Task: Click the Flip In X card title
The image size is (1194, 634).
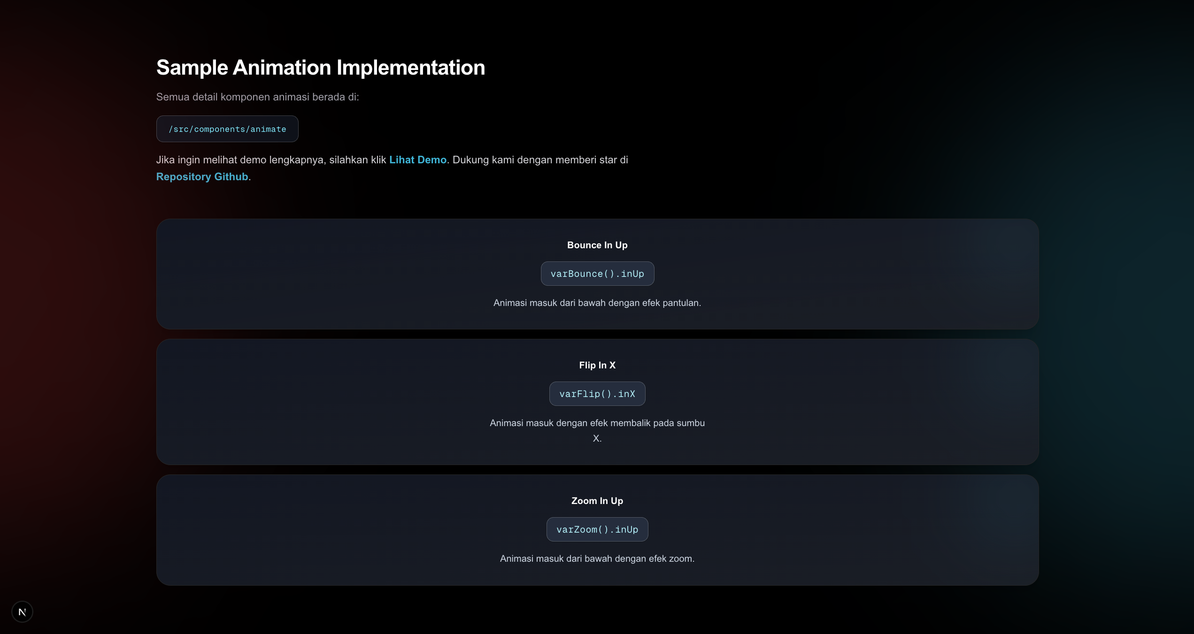Action: tap(597, 365)
